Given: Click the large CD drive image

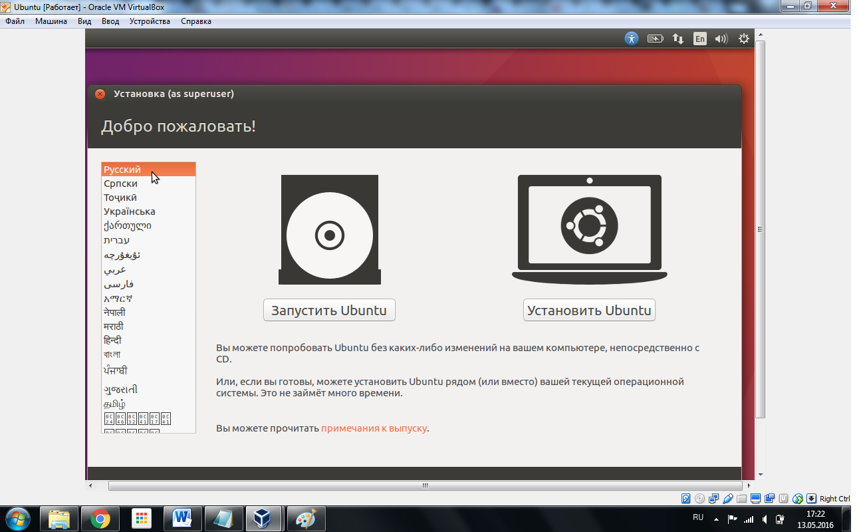Looking at the screenshot, I should (x=330, y=230).
